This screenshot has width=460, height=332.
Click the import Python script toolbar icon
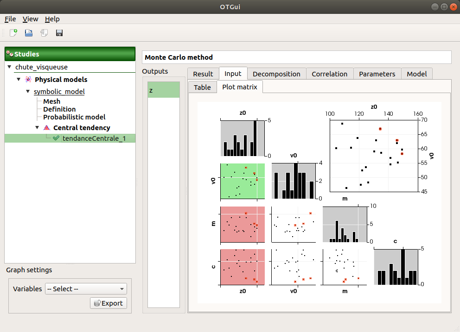coord(43,33)
